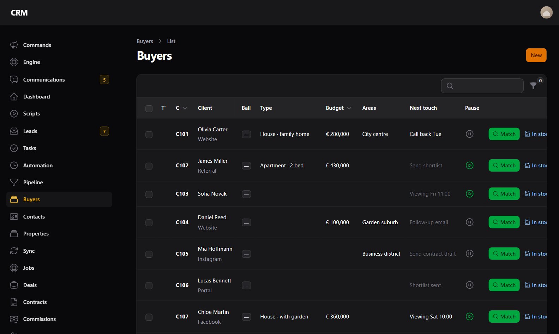559x334 pixels.
Task: Focus the buyers search field
Action: click(x=482, y=86)
